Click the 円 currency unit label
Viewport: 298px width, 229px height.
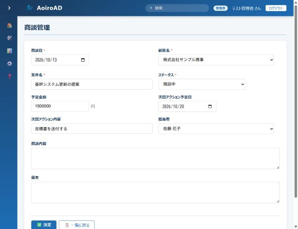93,106
